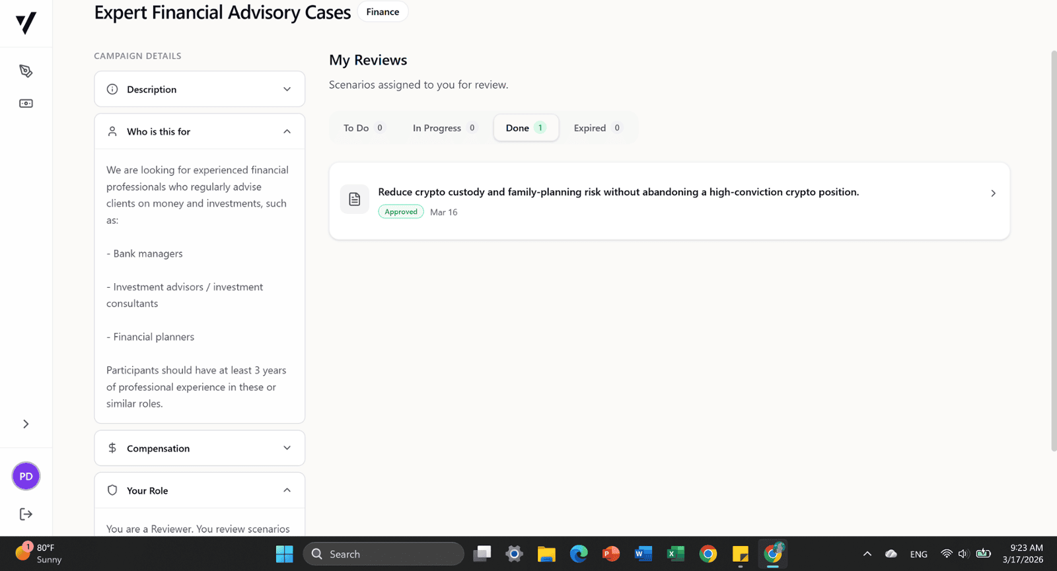
Task: Open Excel from the taskbar
Action: tap(675, 554)
